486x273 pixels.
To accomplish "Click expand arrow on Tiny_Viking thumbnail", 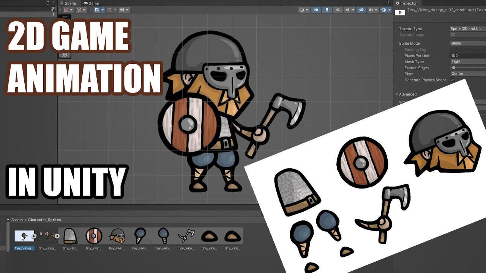I will coord(34,236).
